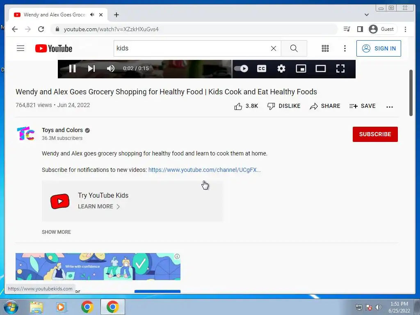Open the Windows Start menu
Screen dimensions: 420x315
point(11,307)
